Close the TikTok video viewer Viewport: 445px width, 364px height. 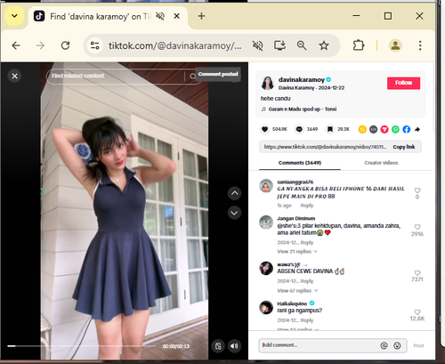(14, 77)
